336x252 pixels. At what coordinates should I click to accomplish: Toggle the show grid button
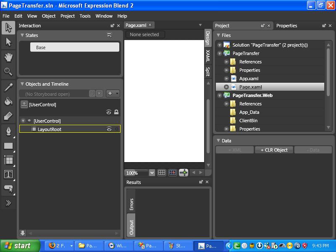pyautogui.click(x=162, y=173)
